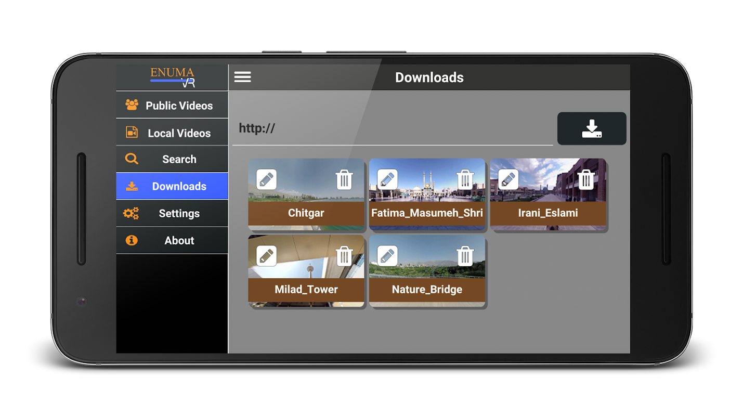743x416 pixels.
Task: Open the Milad_Tower video card
Action: pyautogui.click(x=306, y=271)
